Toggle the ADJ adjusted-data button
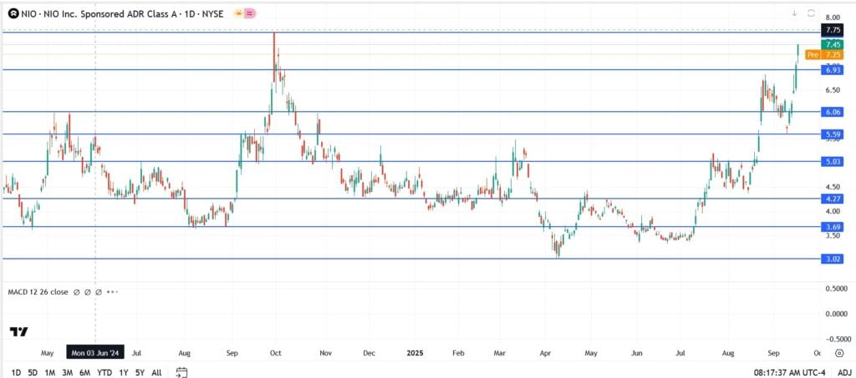 (x=844, y=372)
